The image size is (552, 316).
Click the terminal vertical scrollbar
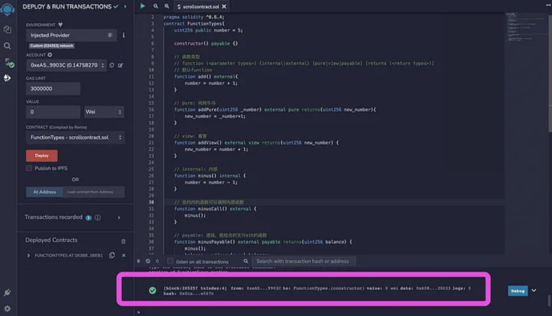click(549, 300)
